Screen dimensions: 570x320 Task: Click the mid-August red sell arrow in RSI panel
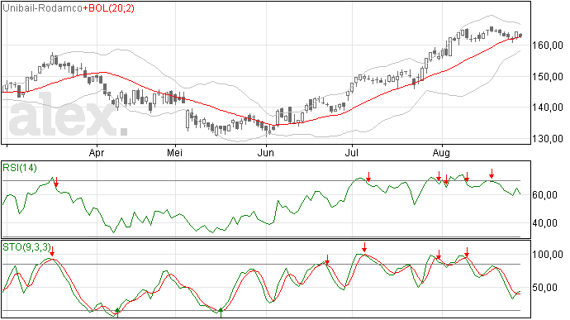coord(492,174)
